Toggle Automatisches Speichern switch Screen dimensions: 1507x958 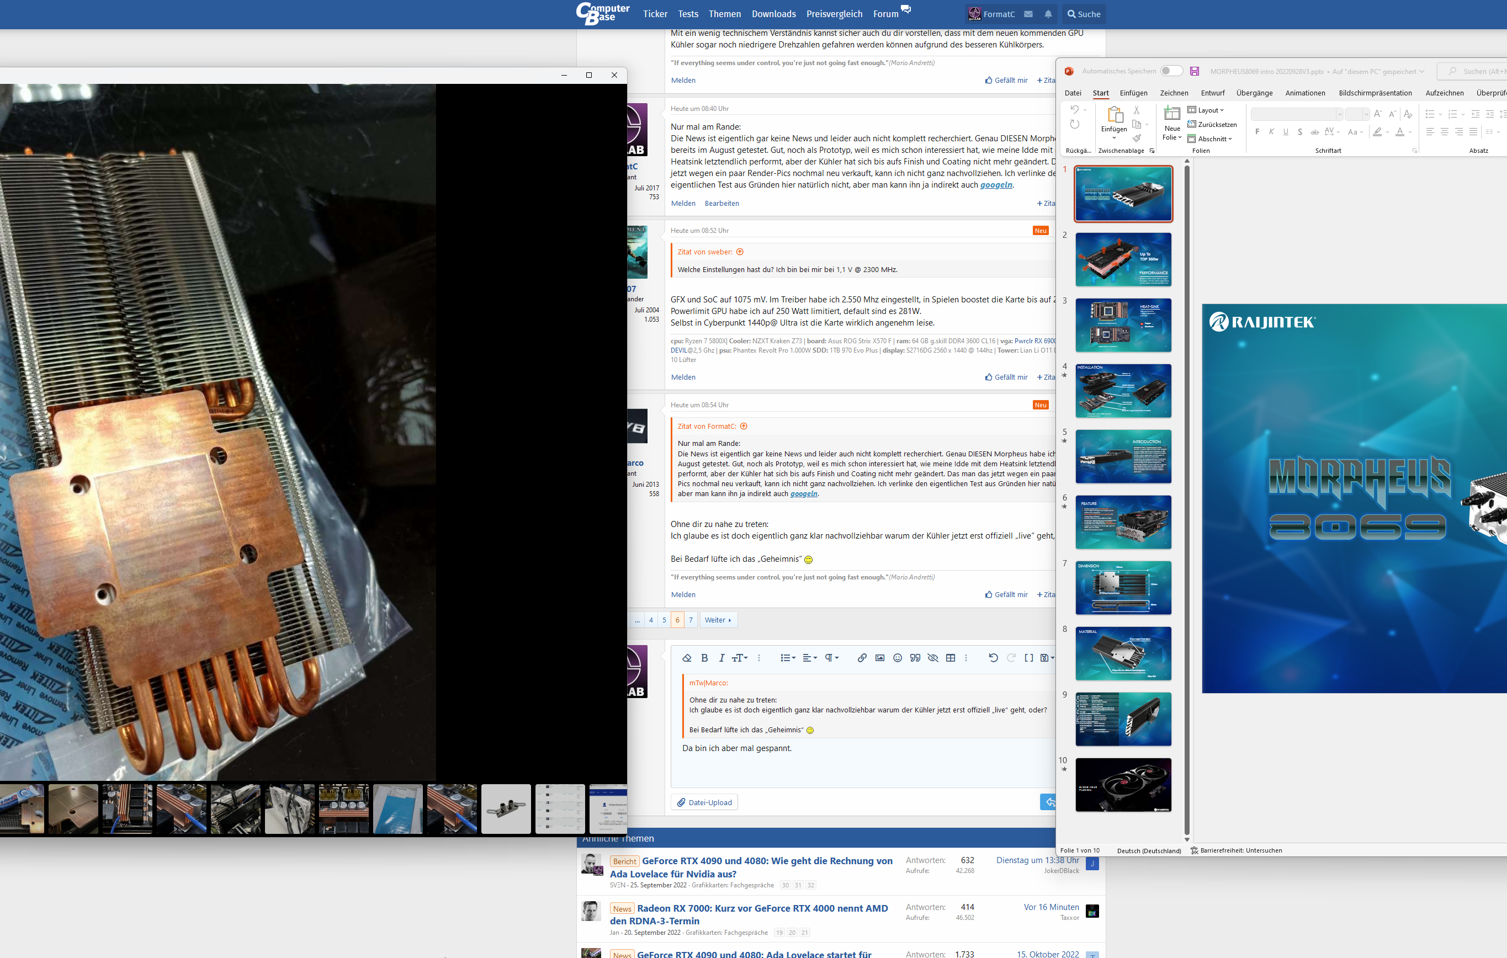click(1171, 71)
